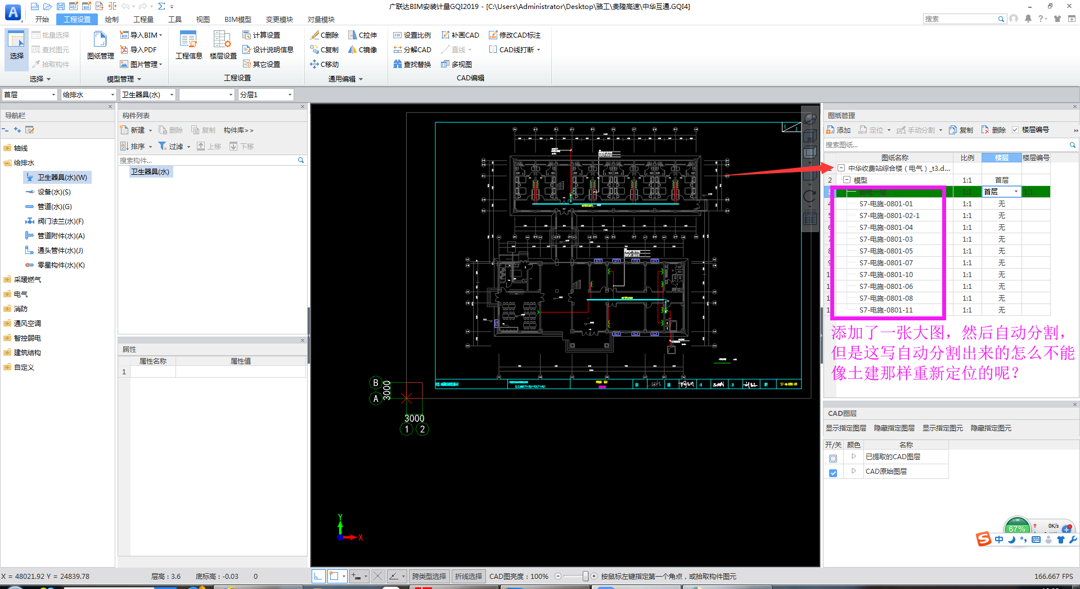Toggle CAD原始图层 checkbox
Image resolution: width=1080 pixels, height=589 pixels.
coord(833,473)
